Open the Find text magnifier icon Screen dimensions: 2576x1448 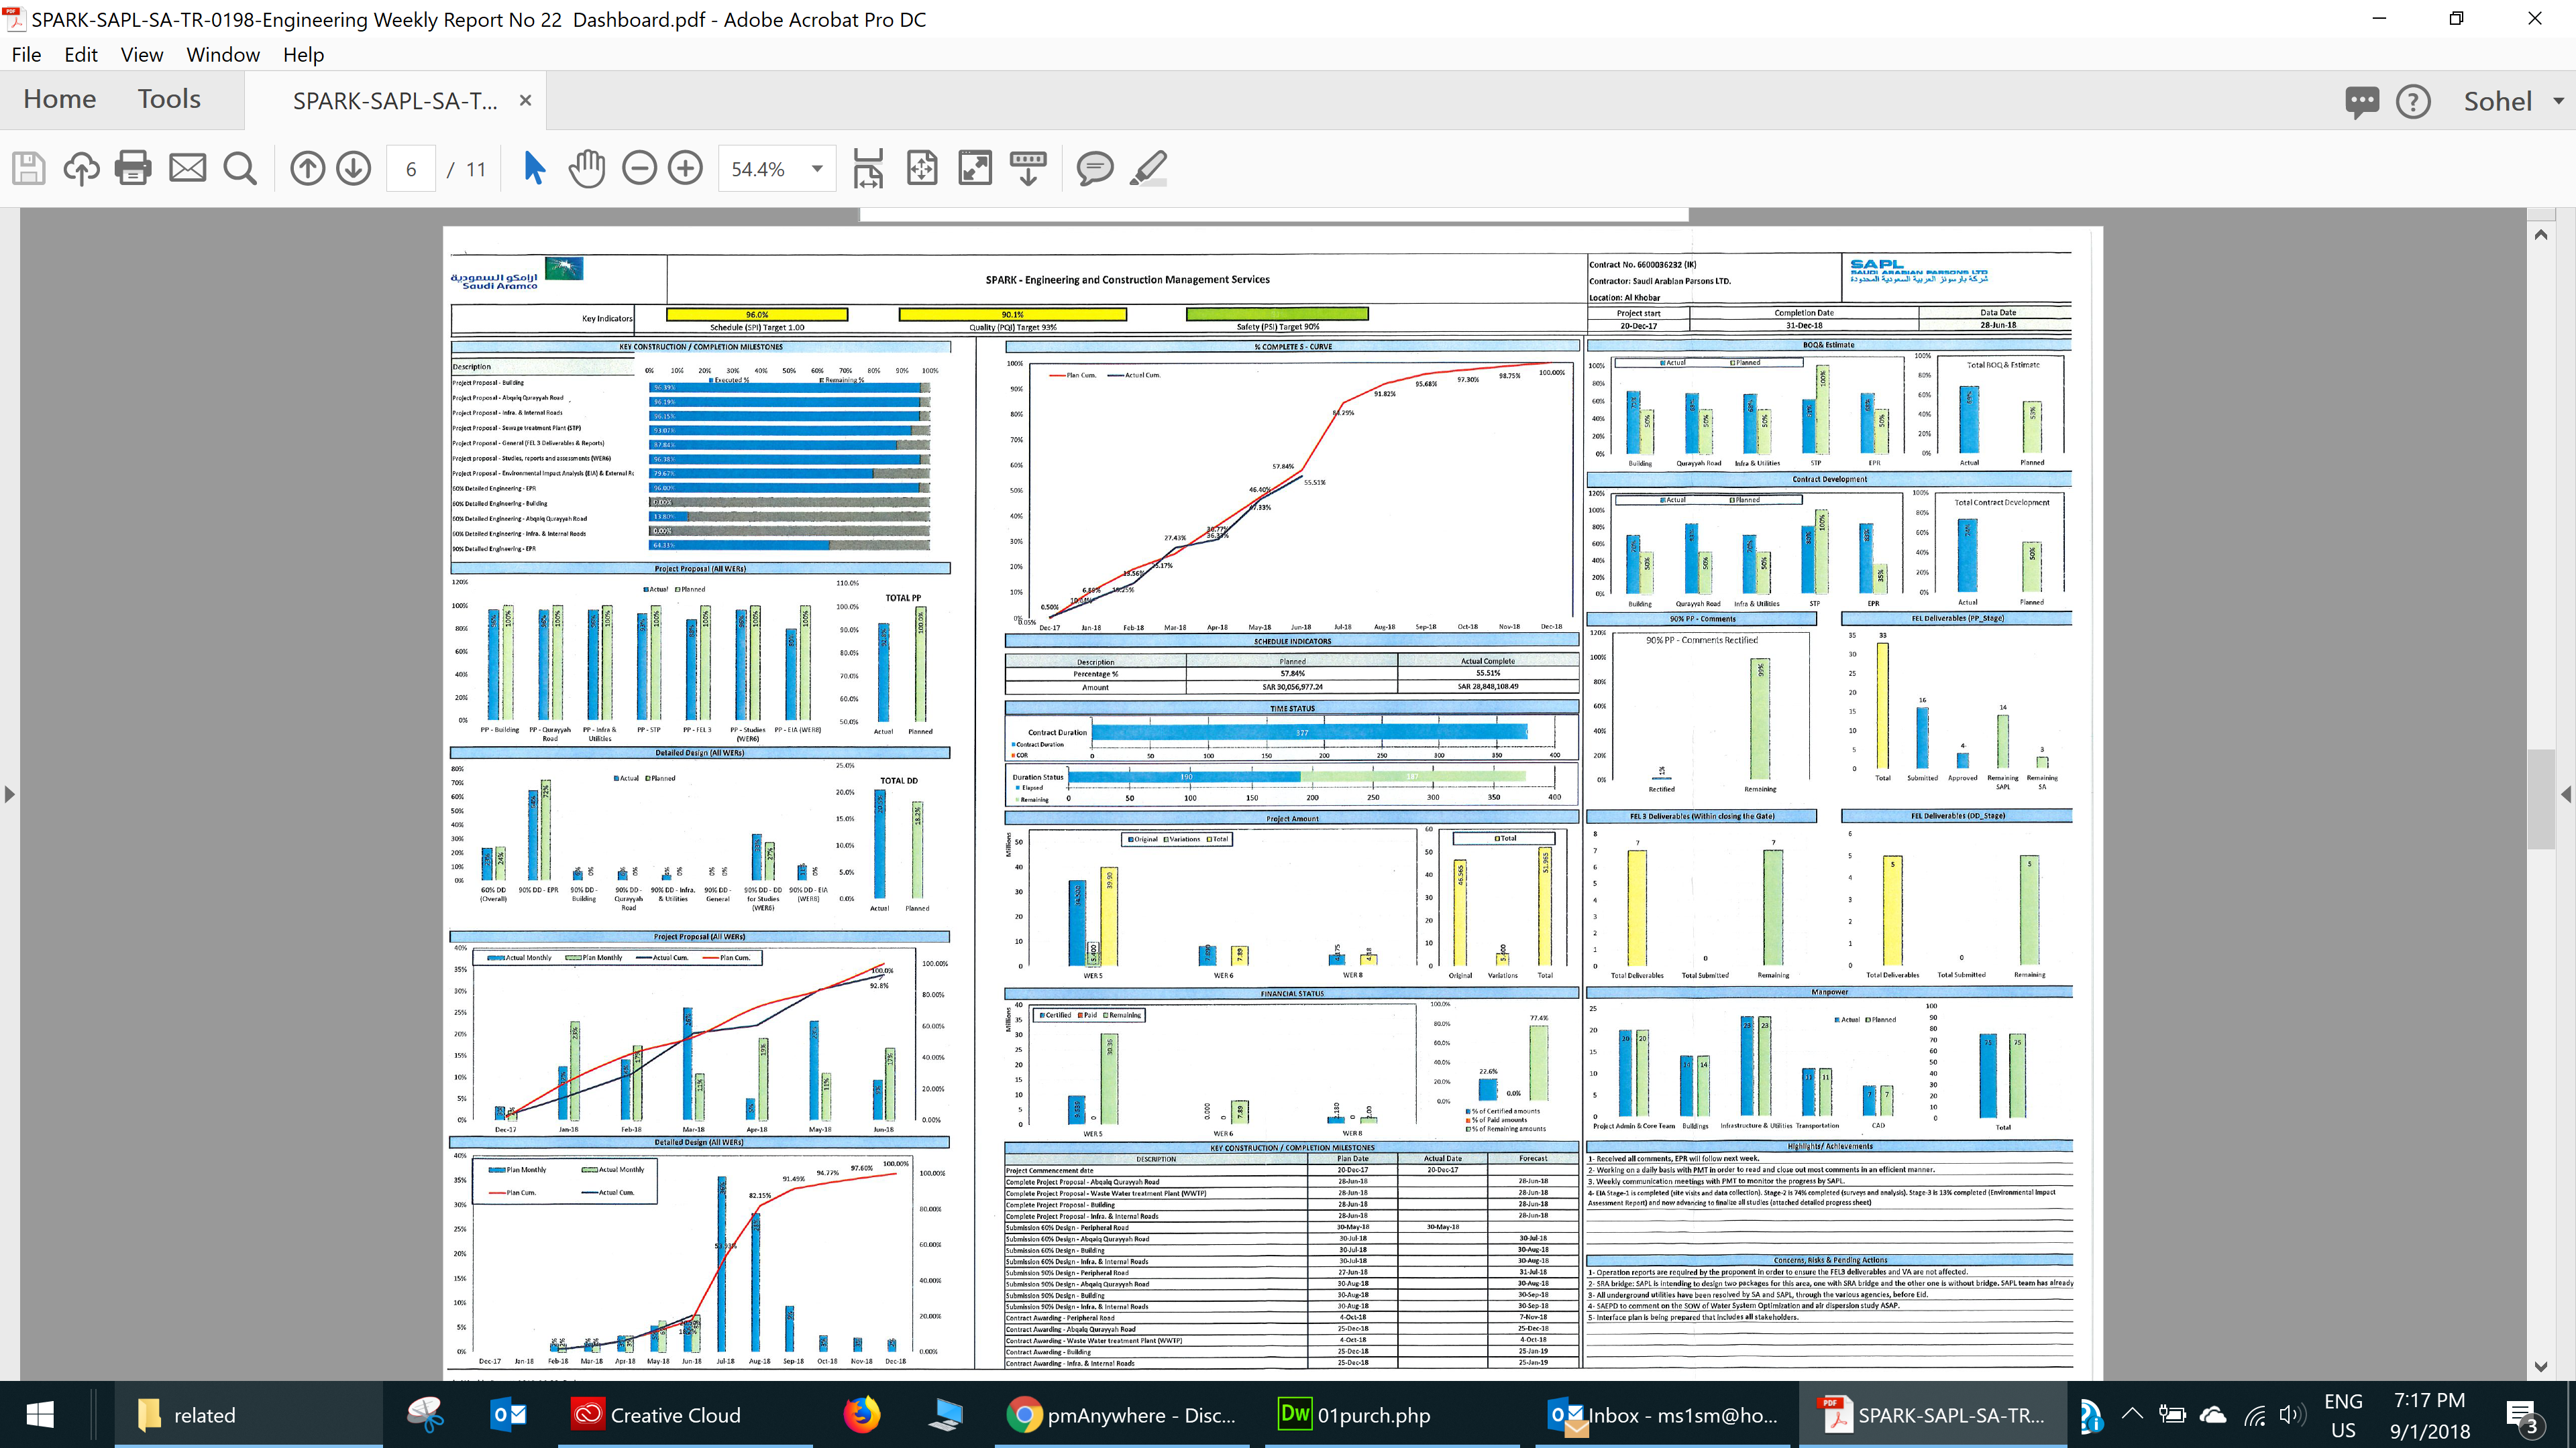coord(240,168)
